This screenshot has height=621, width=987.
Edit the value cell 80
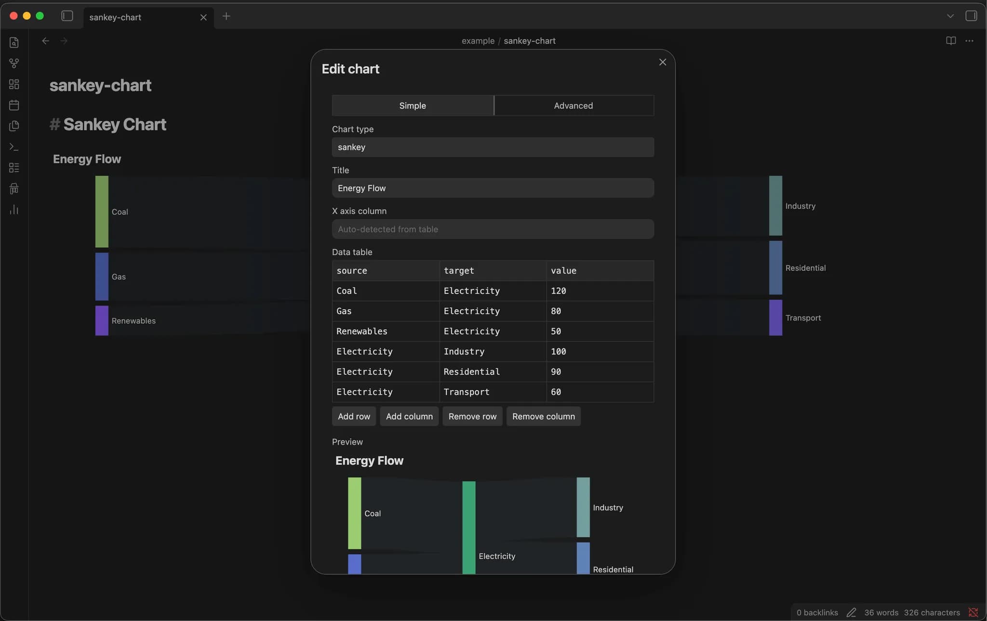point(600,311)
